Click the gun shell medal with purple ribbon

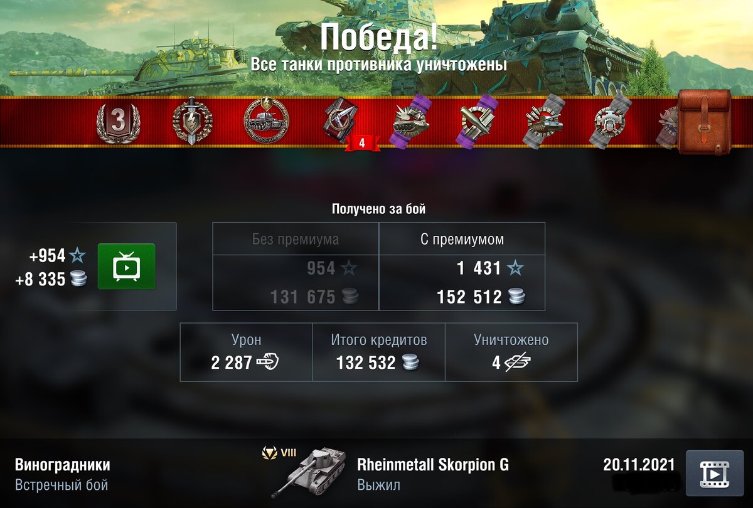[478, 122]
